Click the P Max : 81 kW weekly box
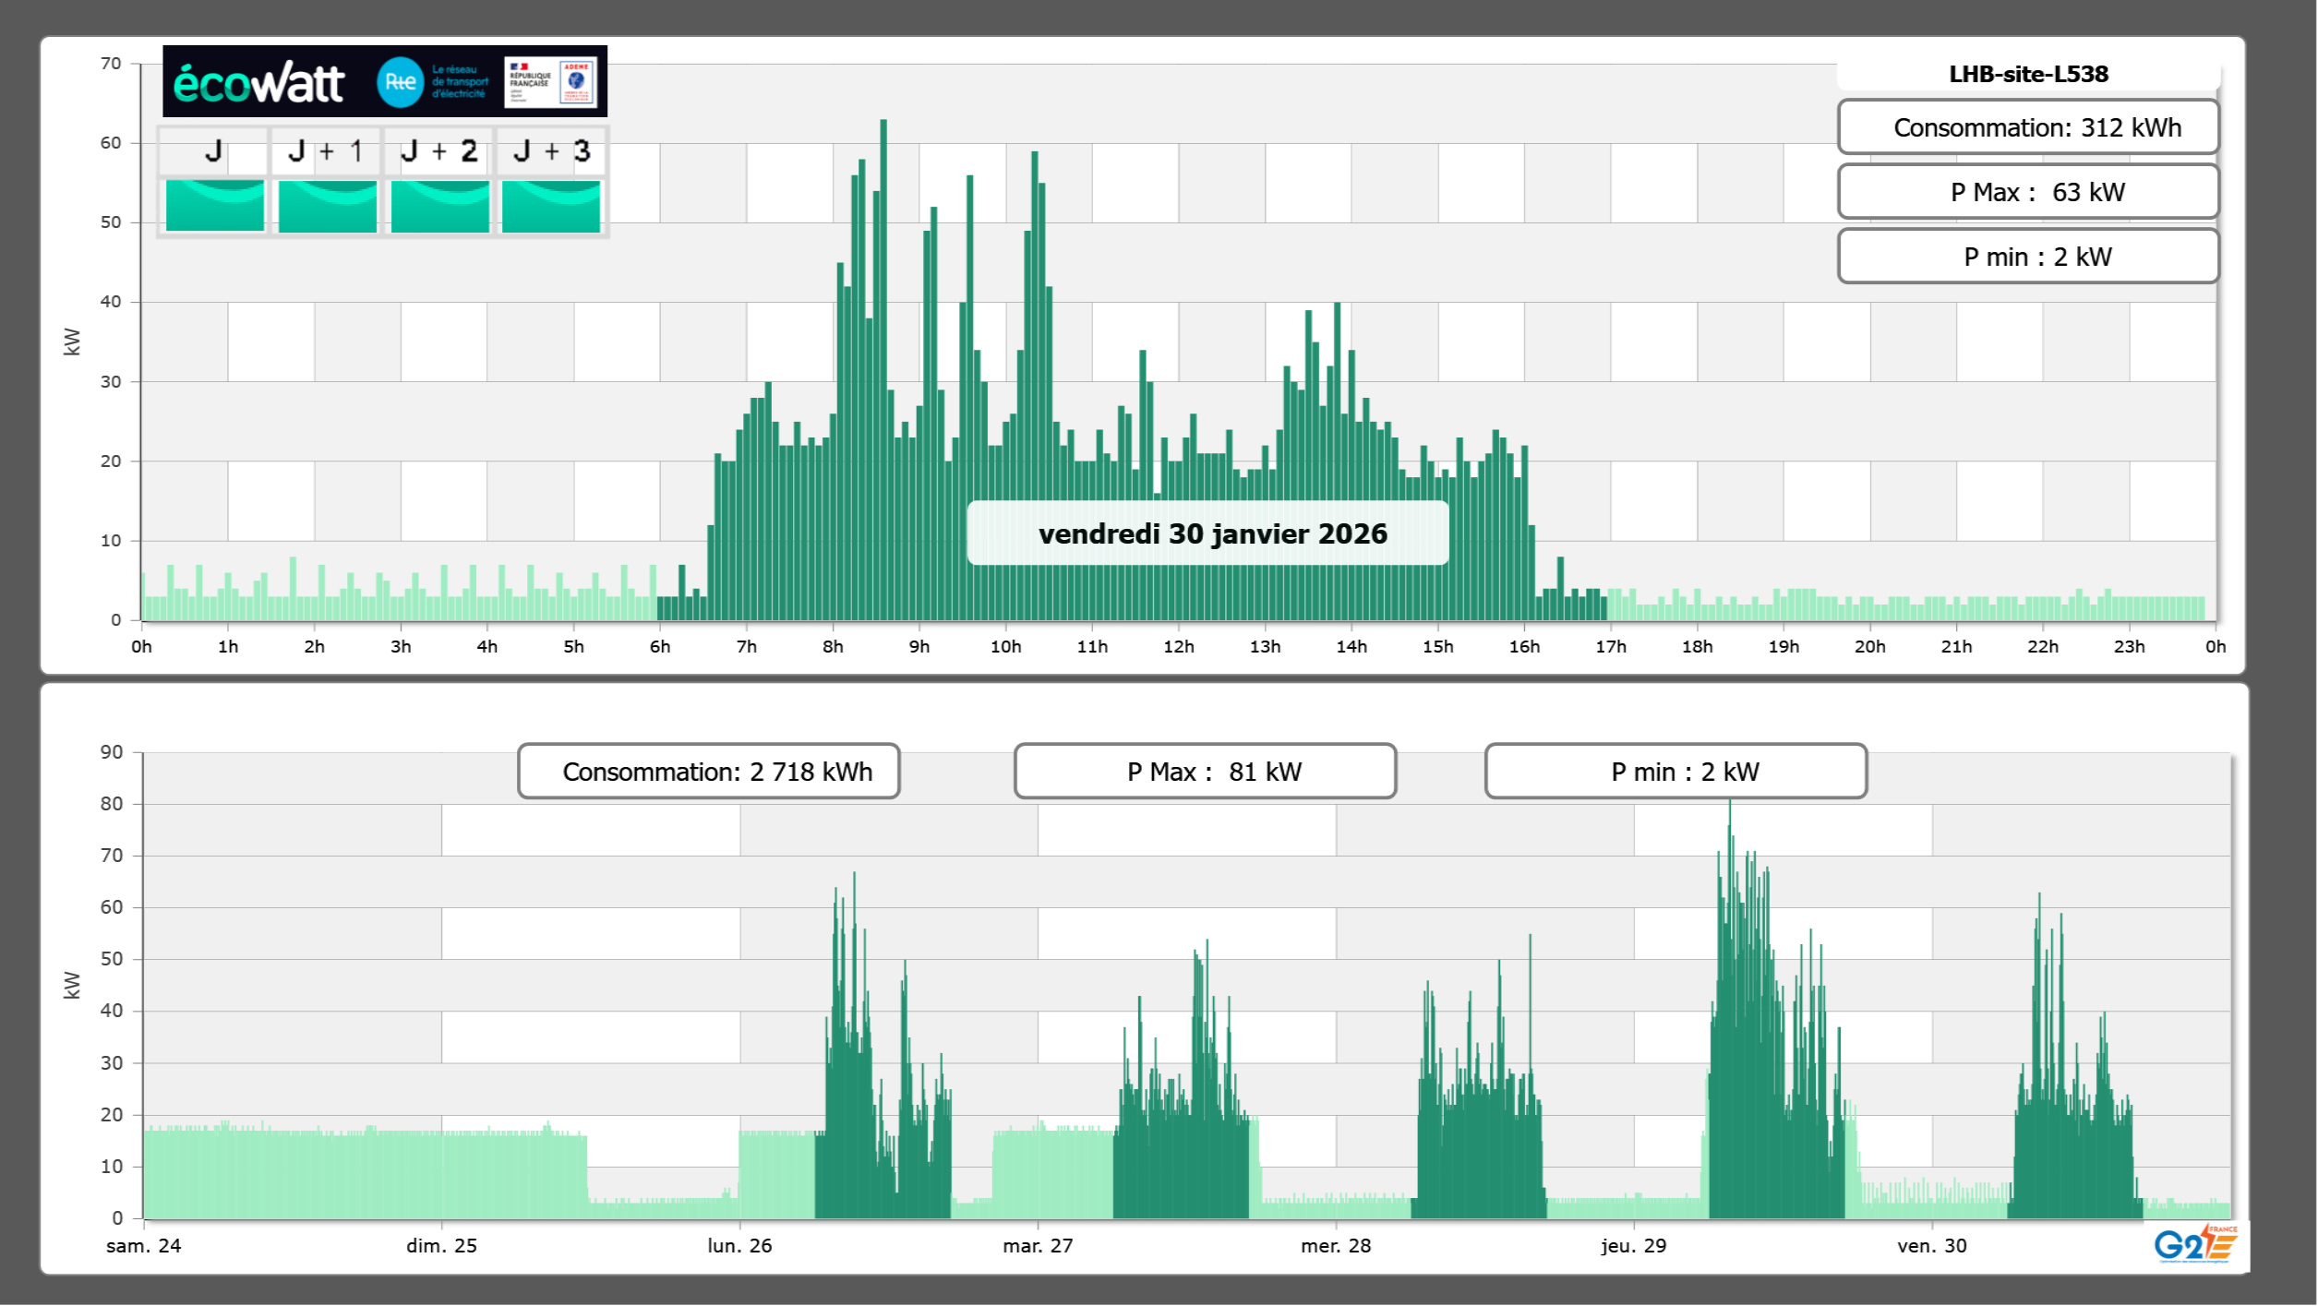This screenshot has height=1306, width=2318. (1205, 772)
